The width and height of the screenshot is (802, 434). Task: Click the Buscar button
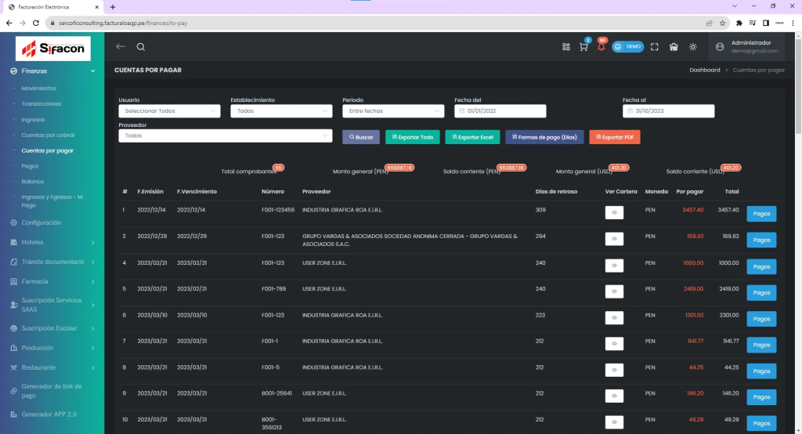(x=361, y=137)
